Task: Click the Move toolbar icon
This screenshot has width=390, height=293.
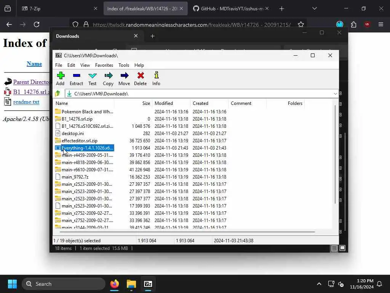Action: (124, 79)
